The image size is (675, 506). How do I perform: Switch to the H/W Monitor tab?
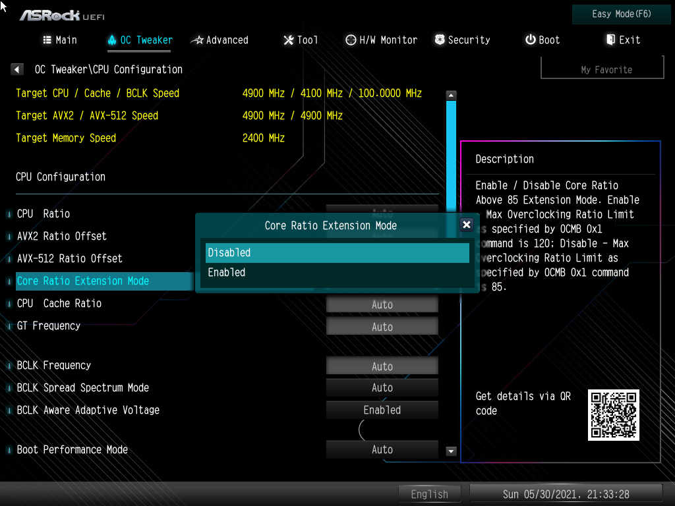coord(382,40)
